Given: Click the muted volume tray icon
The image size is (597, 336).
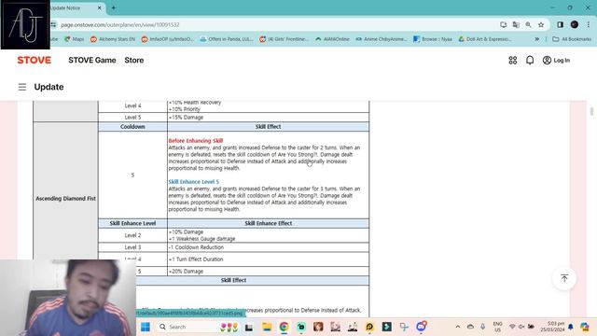Looking at the screenshot, I should pos(521,327).
